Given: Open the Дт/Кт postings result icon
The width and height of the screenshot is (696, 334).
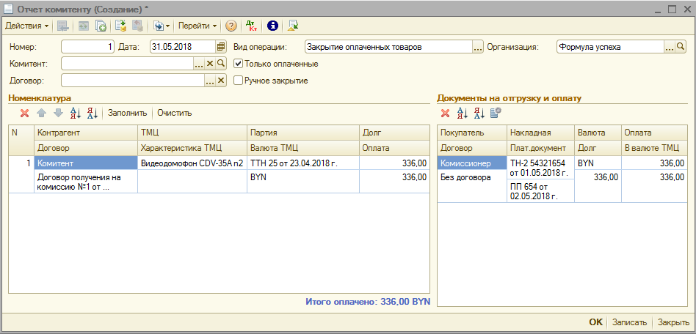Looking at the screenshot, I should click(251, 26).
